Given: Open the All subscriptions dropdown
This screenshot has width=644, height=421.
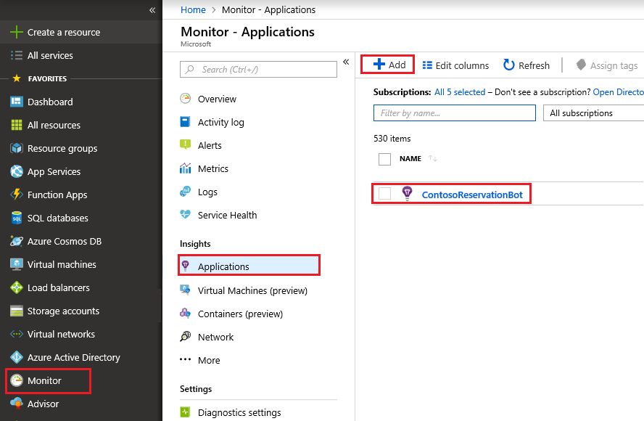Looking at the screenshot, I should pyautogui.click(x=592, y=113).
